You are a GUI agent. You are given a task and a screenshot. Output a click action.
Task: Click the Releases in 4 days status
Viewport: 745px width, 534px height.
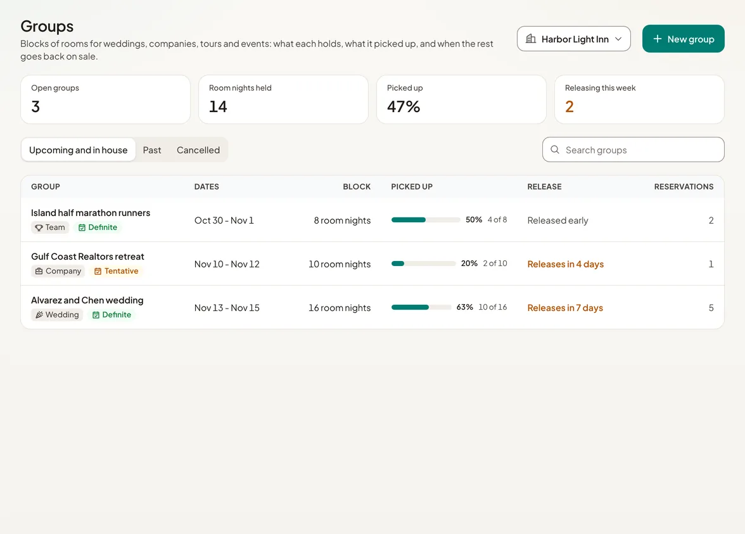pyautogui.click(x=565, y=264)
